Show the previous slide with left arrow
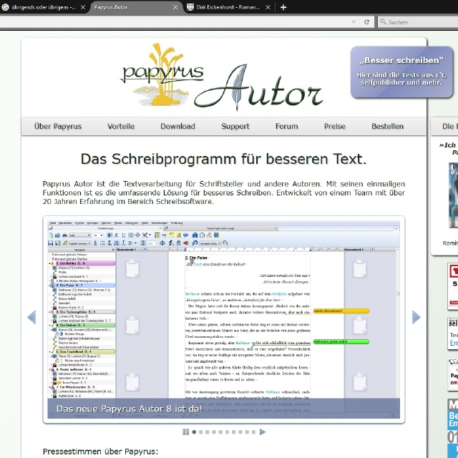This screenshot has height=458, width=458. (31, 317)
